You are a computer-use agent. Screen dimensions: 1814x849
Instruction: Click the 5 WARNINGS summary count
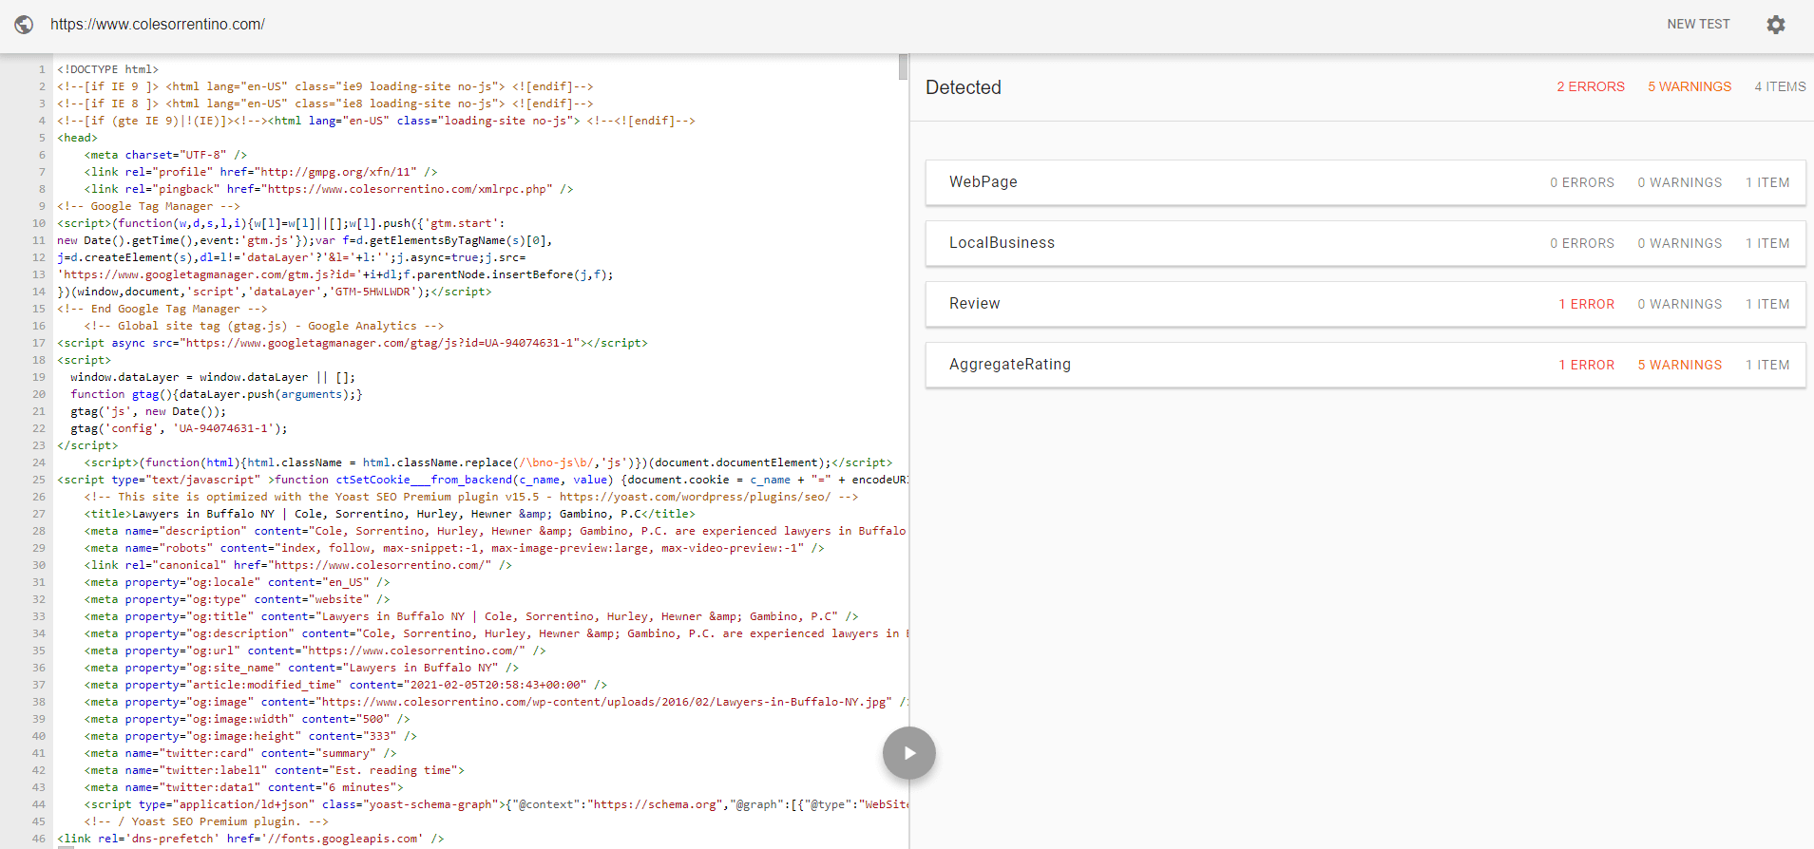coord(1690,86)
